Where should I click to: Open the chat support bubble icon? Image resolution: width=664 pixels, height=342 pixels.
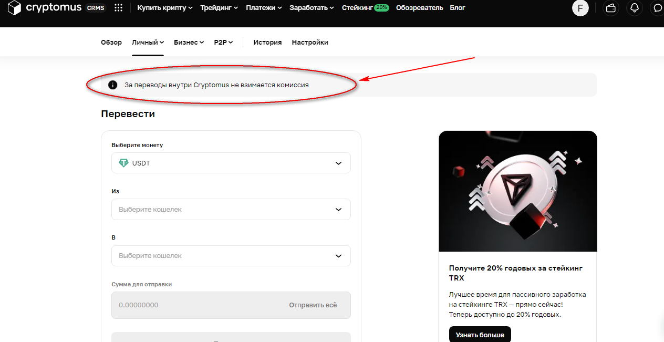coord(657,8)
